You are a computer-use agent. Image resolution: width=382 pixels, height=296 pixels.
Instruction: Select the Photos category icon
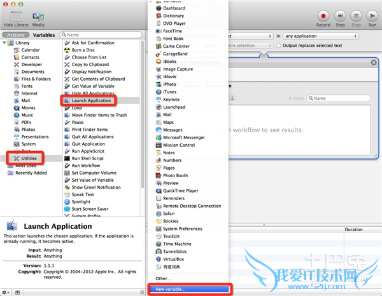coord(17,130)
